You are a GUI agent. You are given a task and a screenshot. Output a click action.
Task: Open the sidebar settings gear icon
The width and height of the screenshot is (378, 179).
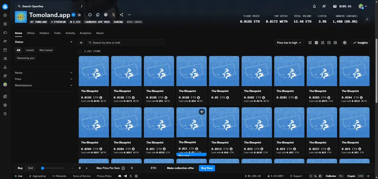(x=5, y=105)
